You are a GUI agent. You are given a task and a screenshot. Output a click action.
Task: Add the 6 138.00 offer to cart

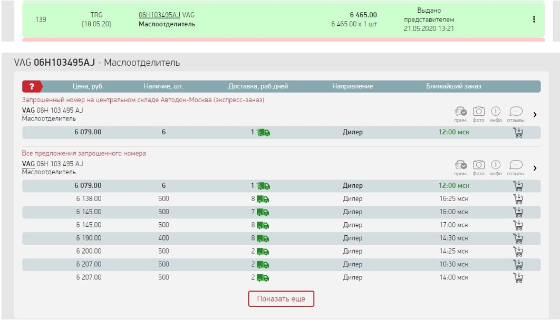pos(518,199)
